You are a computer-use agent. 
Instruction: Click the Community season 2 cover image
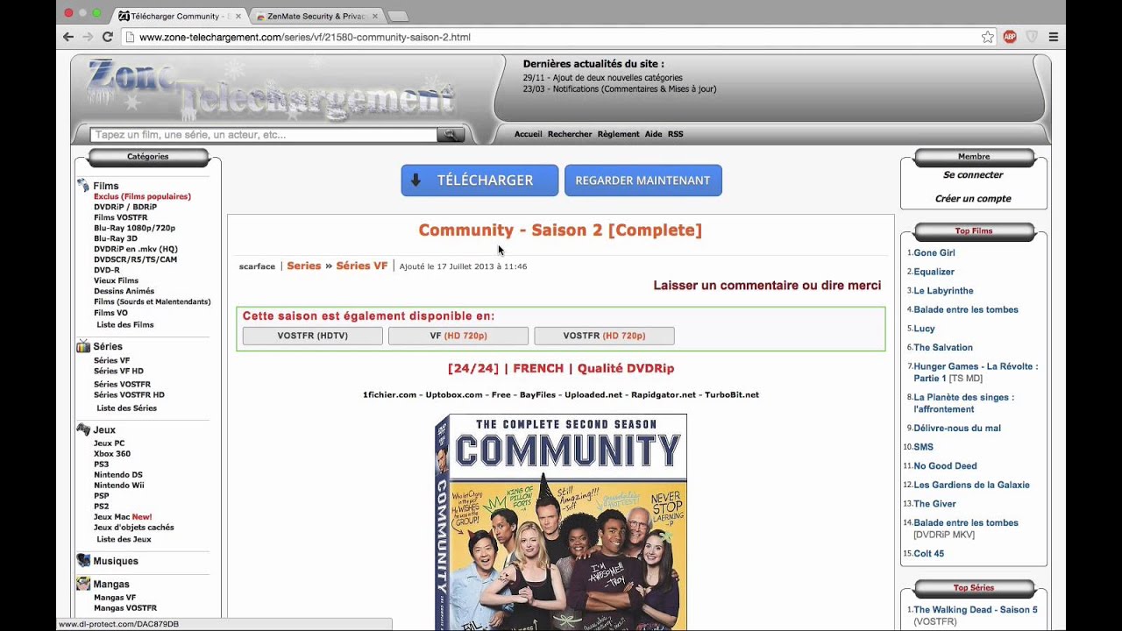click(560, 522)
